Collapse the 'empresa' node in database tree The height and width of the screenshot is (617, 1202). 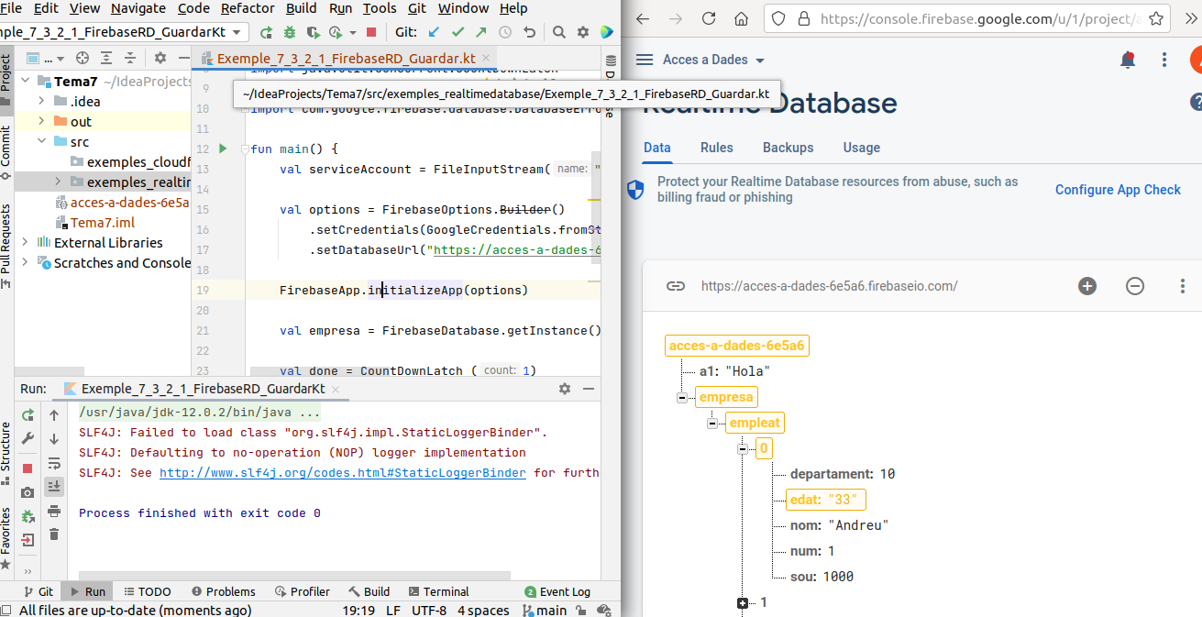(681, 398)
